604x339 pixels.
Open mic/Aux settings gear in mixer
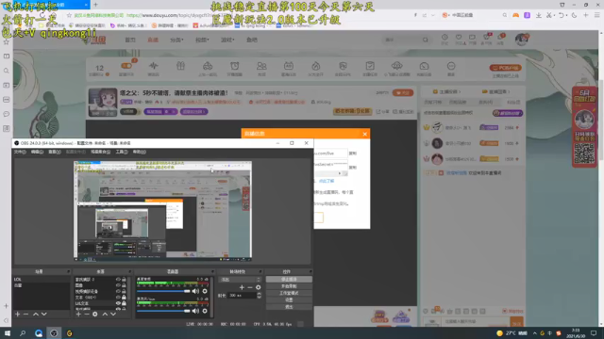click(x=205, y=311)
